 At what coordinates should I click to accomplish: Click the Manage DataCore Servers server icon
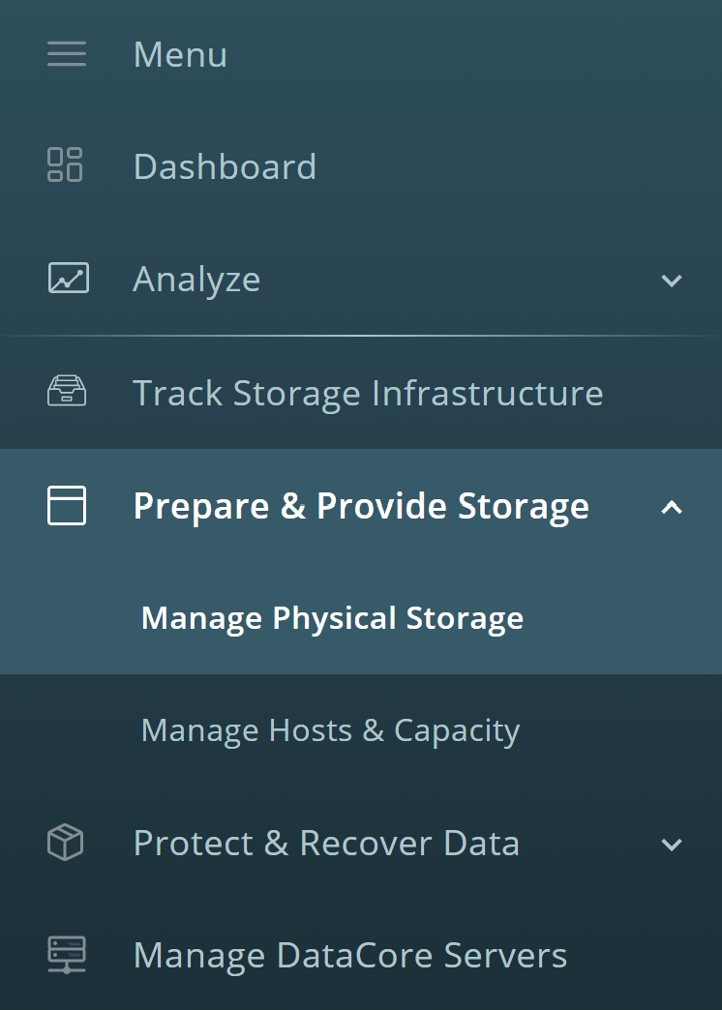pyautogui.click(x=67, y=955)
